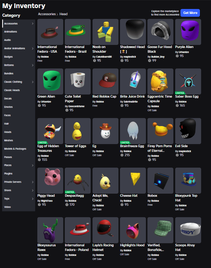Open Bloxypunk Top Hat item image
This screenshot has height=268, width=211.
tap(188, 181)
